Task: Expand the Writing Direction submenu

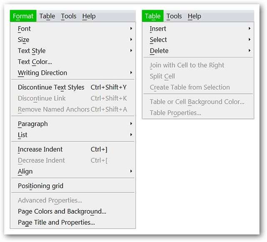Action: [x=42, y=73]
